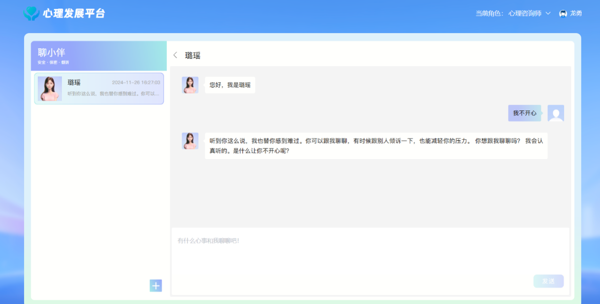This screenshot has width=600, height=304.
Task: Click the 心理发展平台 heart logo icon
Action: (x=32, y=13)
